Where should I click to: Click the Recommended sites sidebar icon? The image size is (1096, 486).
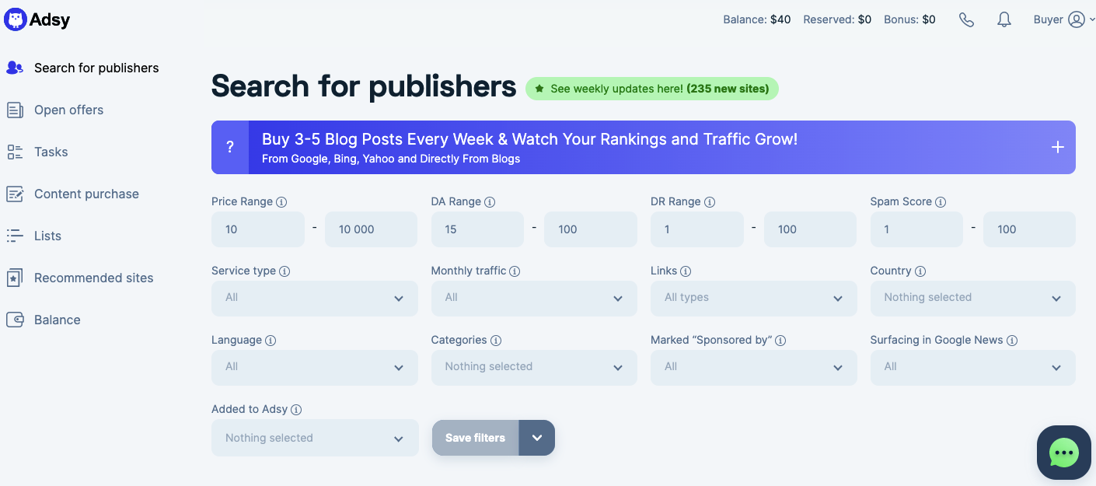point(15,278)
